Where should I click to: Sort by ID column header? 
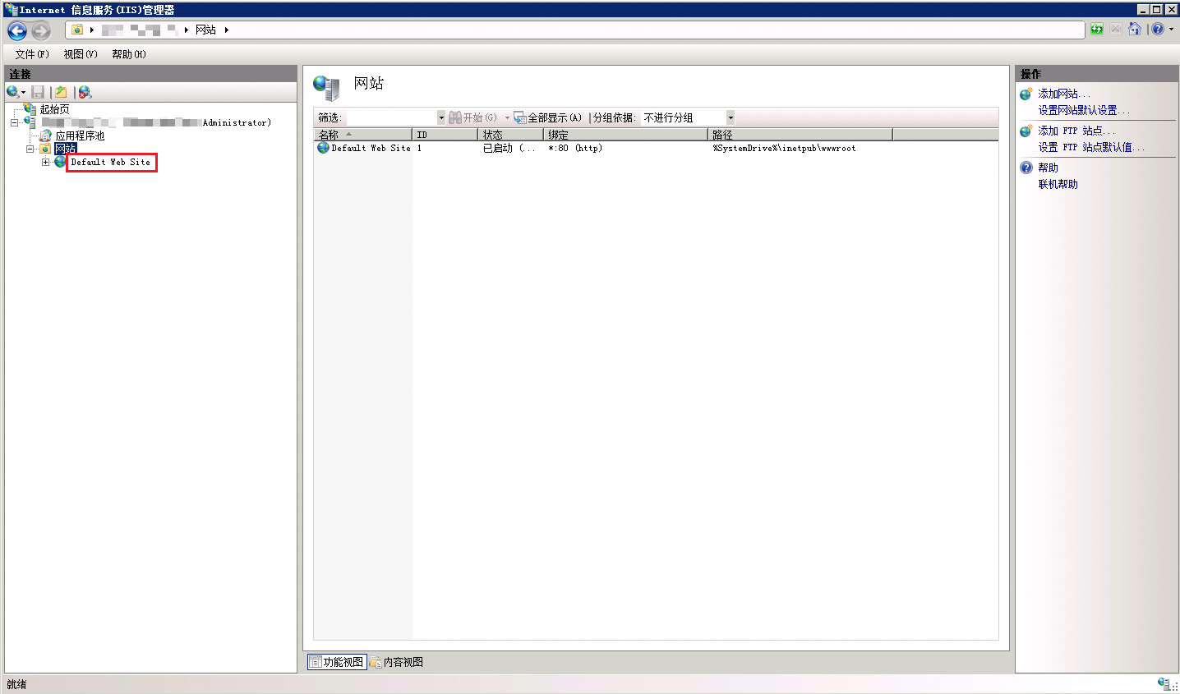[445, 135]
